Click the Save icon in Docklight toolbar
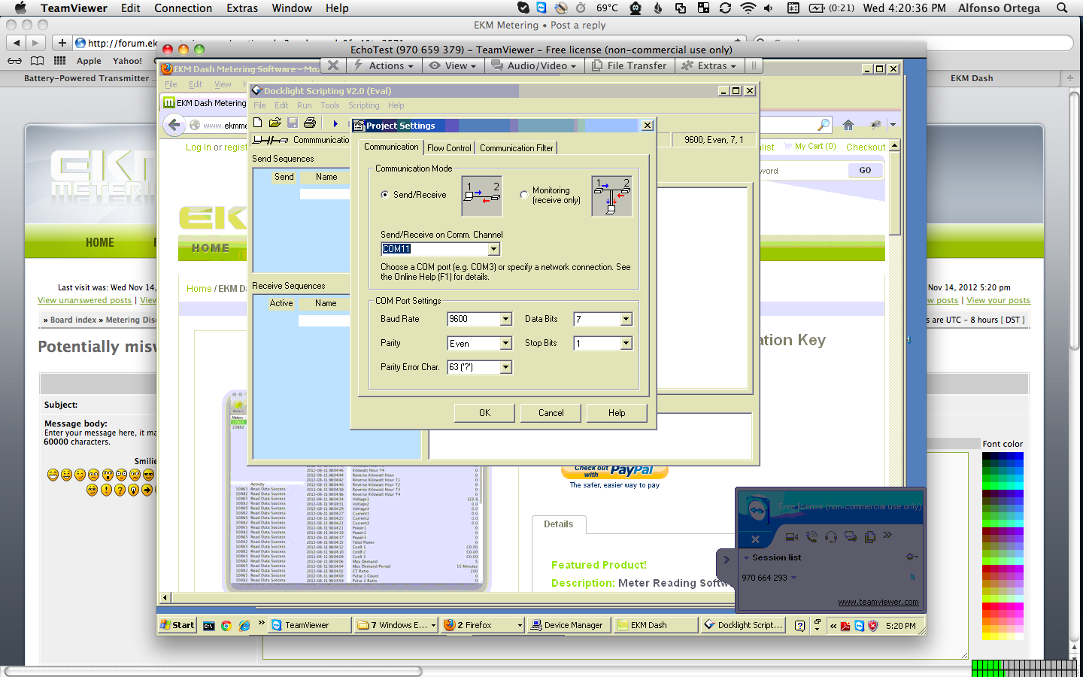The image size is (1083, 677). (x=293, y=123)
